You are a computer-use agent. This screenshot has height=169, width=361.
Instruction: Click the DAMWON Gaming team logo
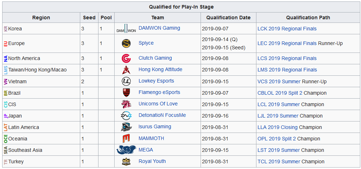click(126, 29)
